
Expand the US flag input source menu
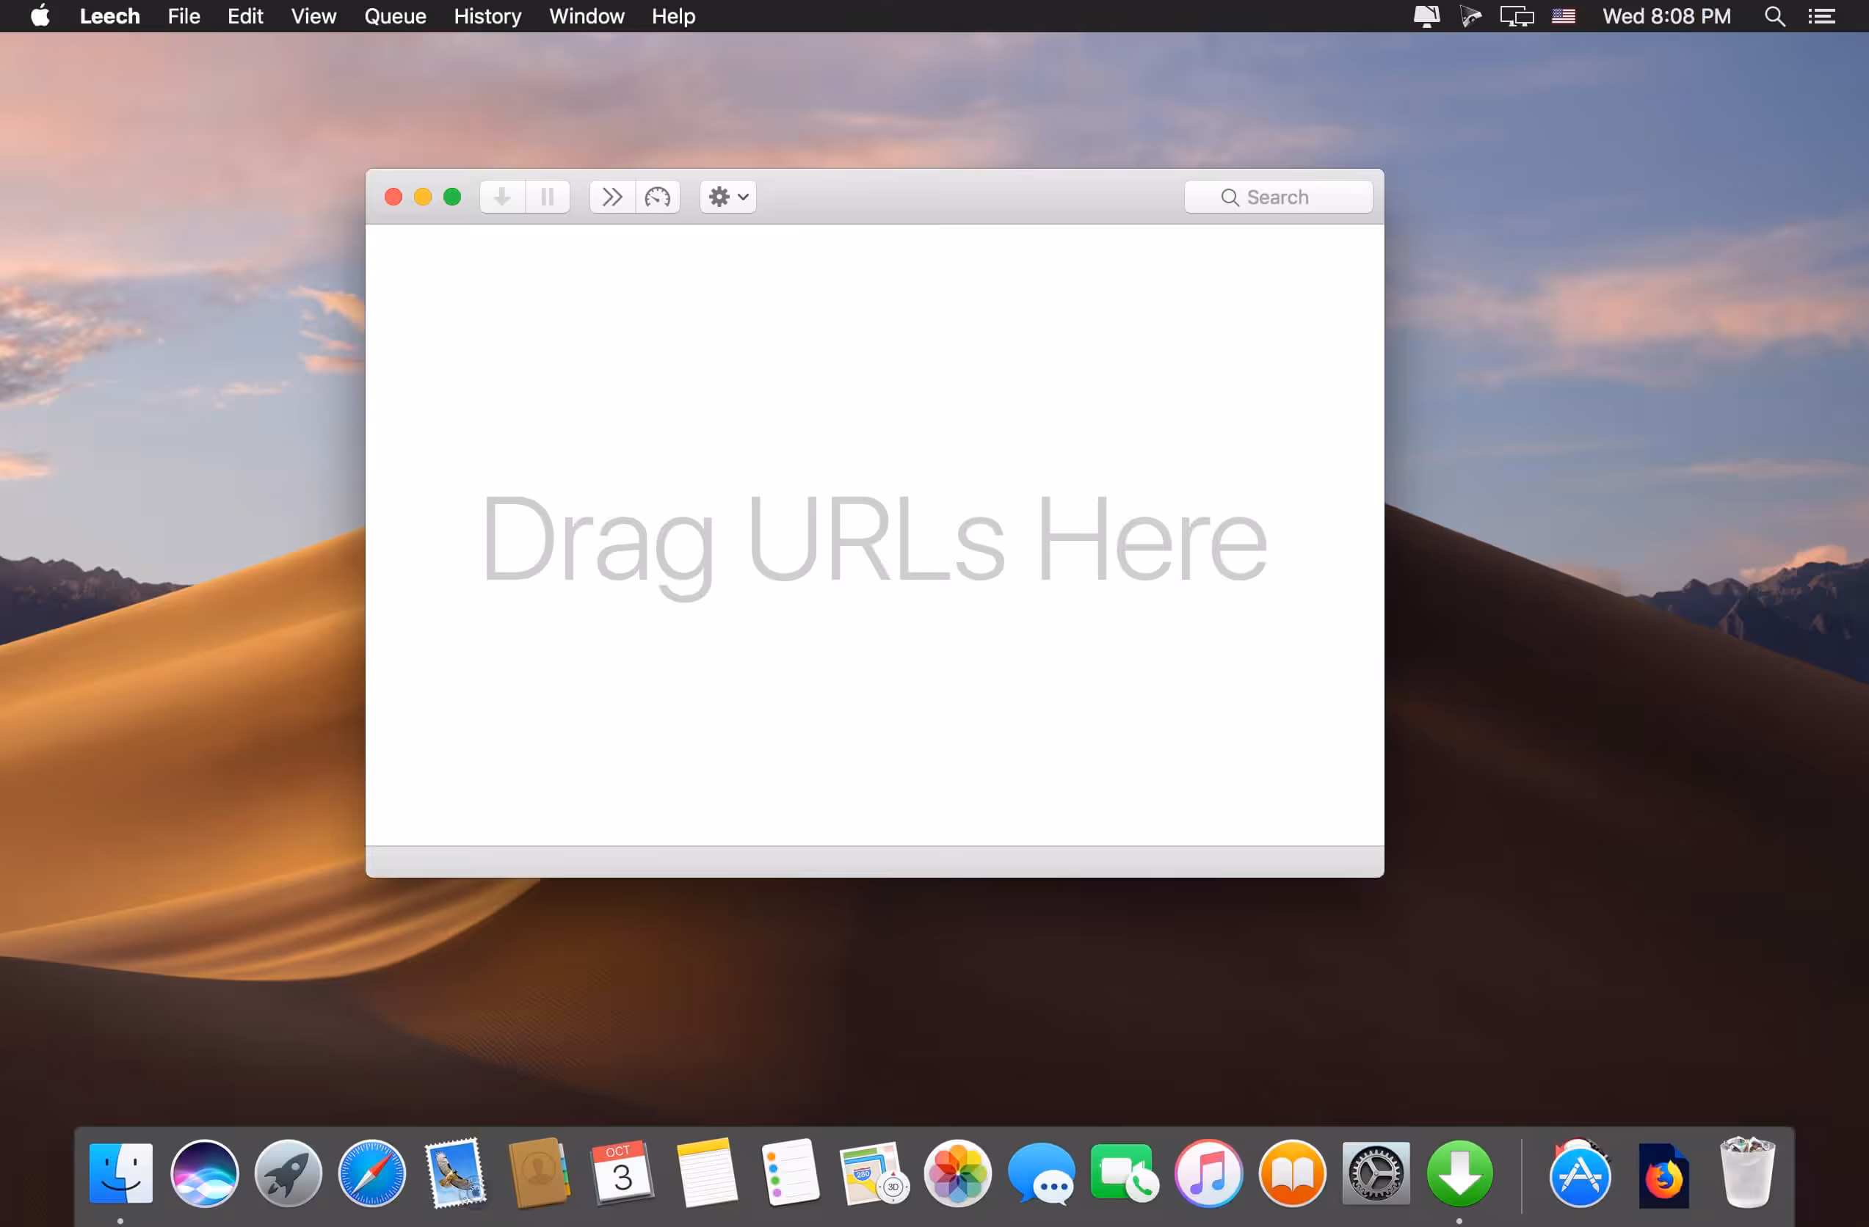coord(1563,15)
